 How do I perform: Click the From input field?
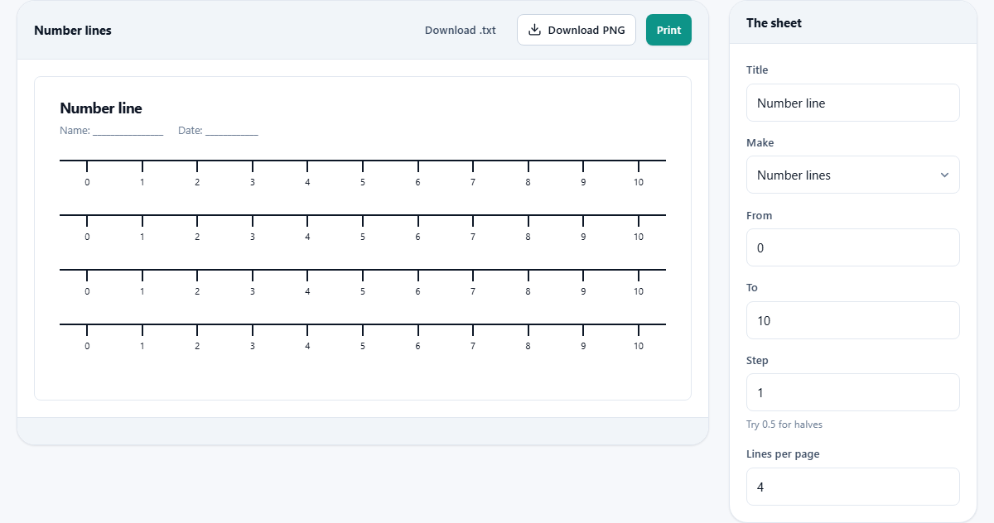click(852, 247)
